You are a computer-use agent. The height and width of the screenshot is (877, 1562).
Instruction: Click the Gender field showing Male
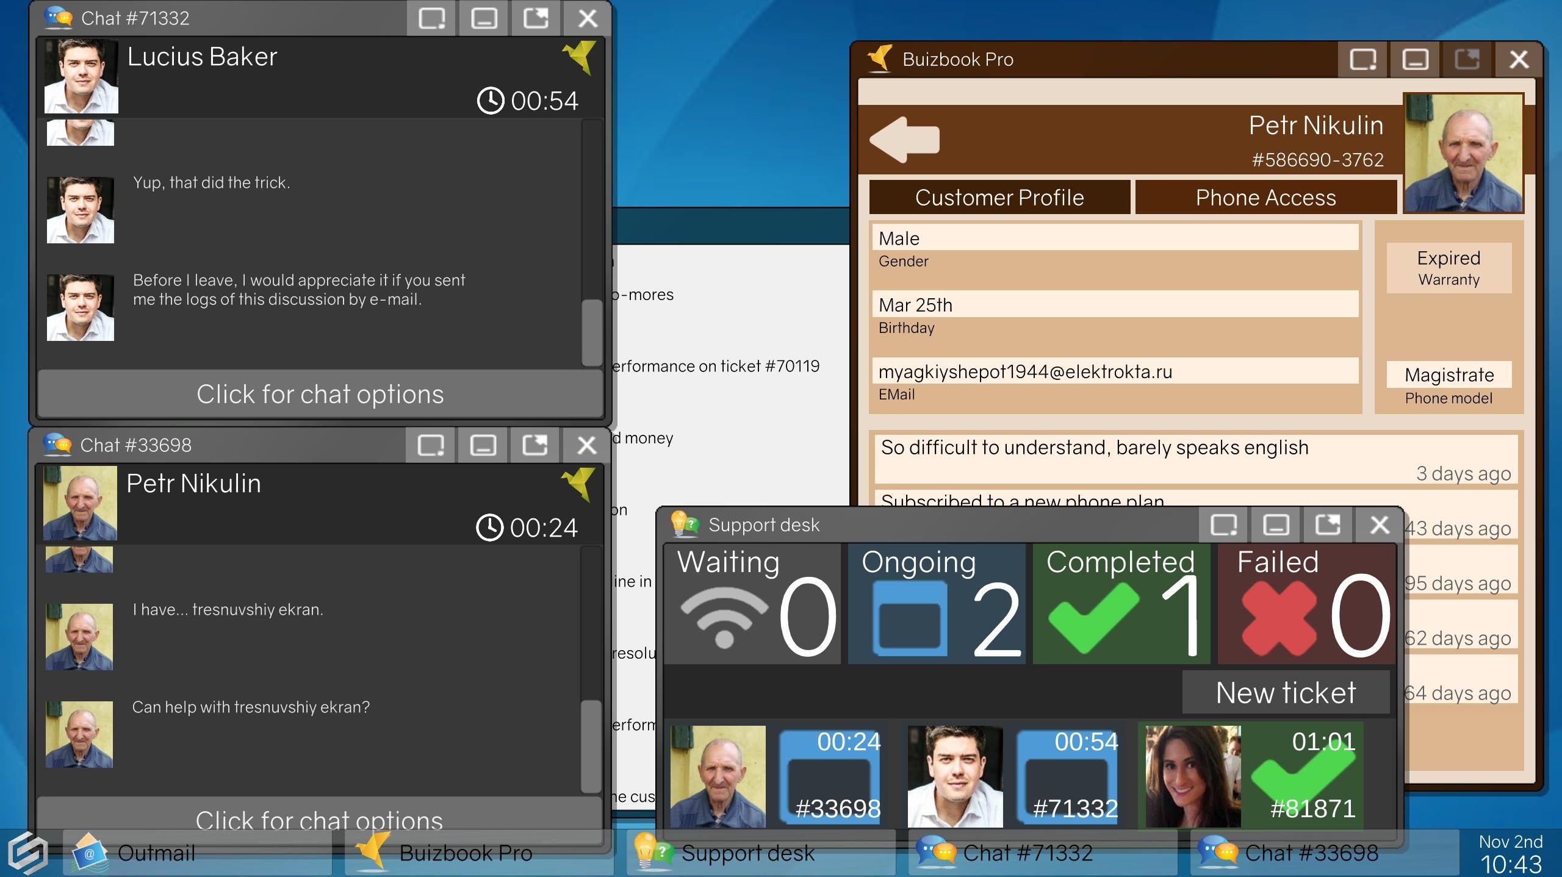[x=1115, y=237]
